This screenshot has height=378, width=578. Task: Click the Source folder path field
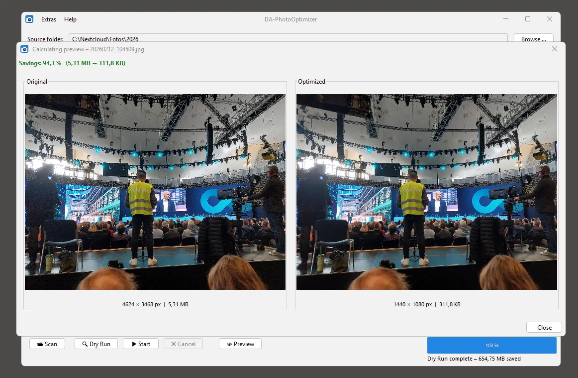pyautogui.click(x=288, y=39)
